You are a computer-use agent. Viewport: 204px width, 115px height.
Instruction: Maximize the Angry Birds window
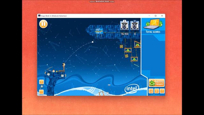156,16
